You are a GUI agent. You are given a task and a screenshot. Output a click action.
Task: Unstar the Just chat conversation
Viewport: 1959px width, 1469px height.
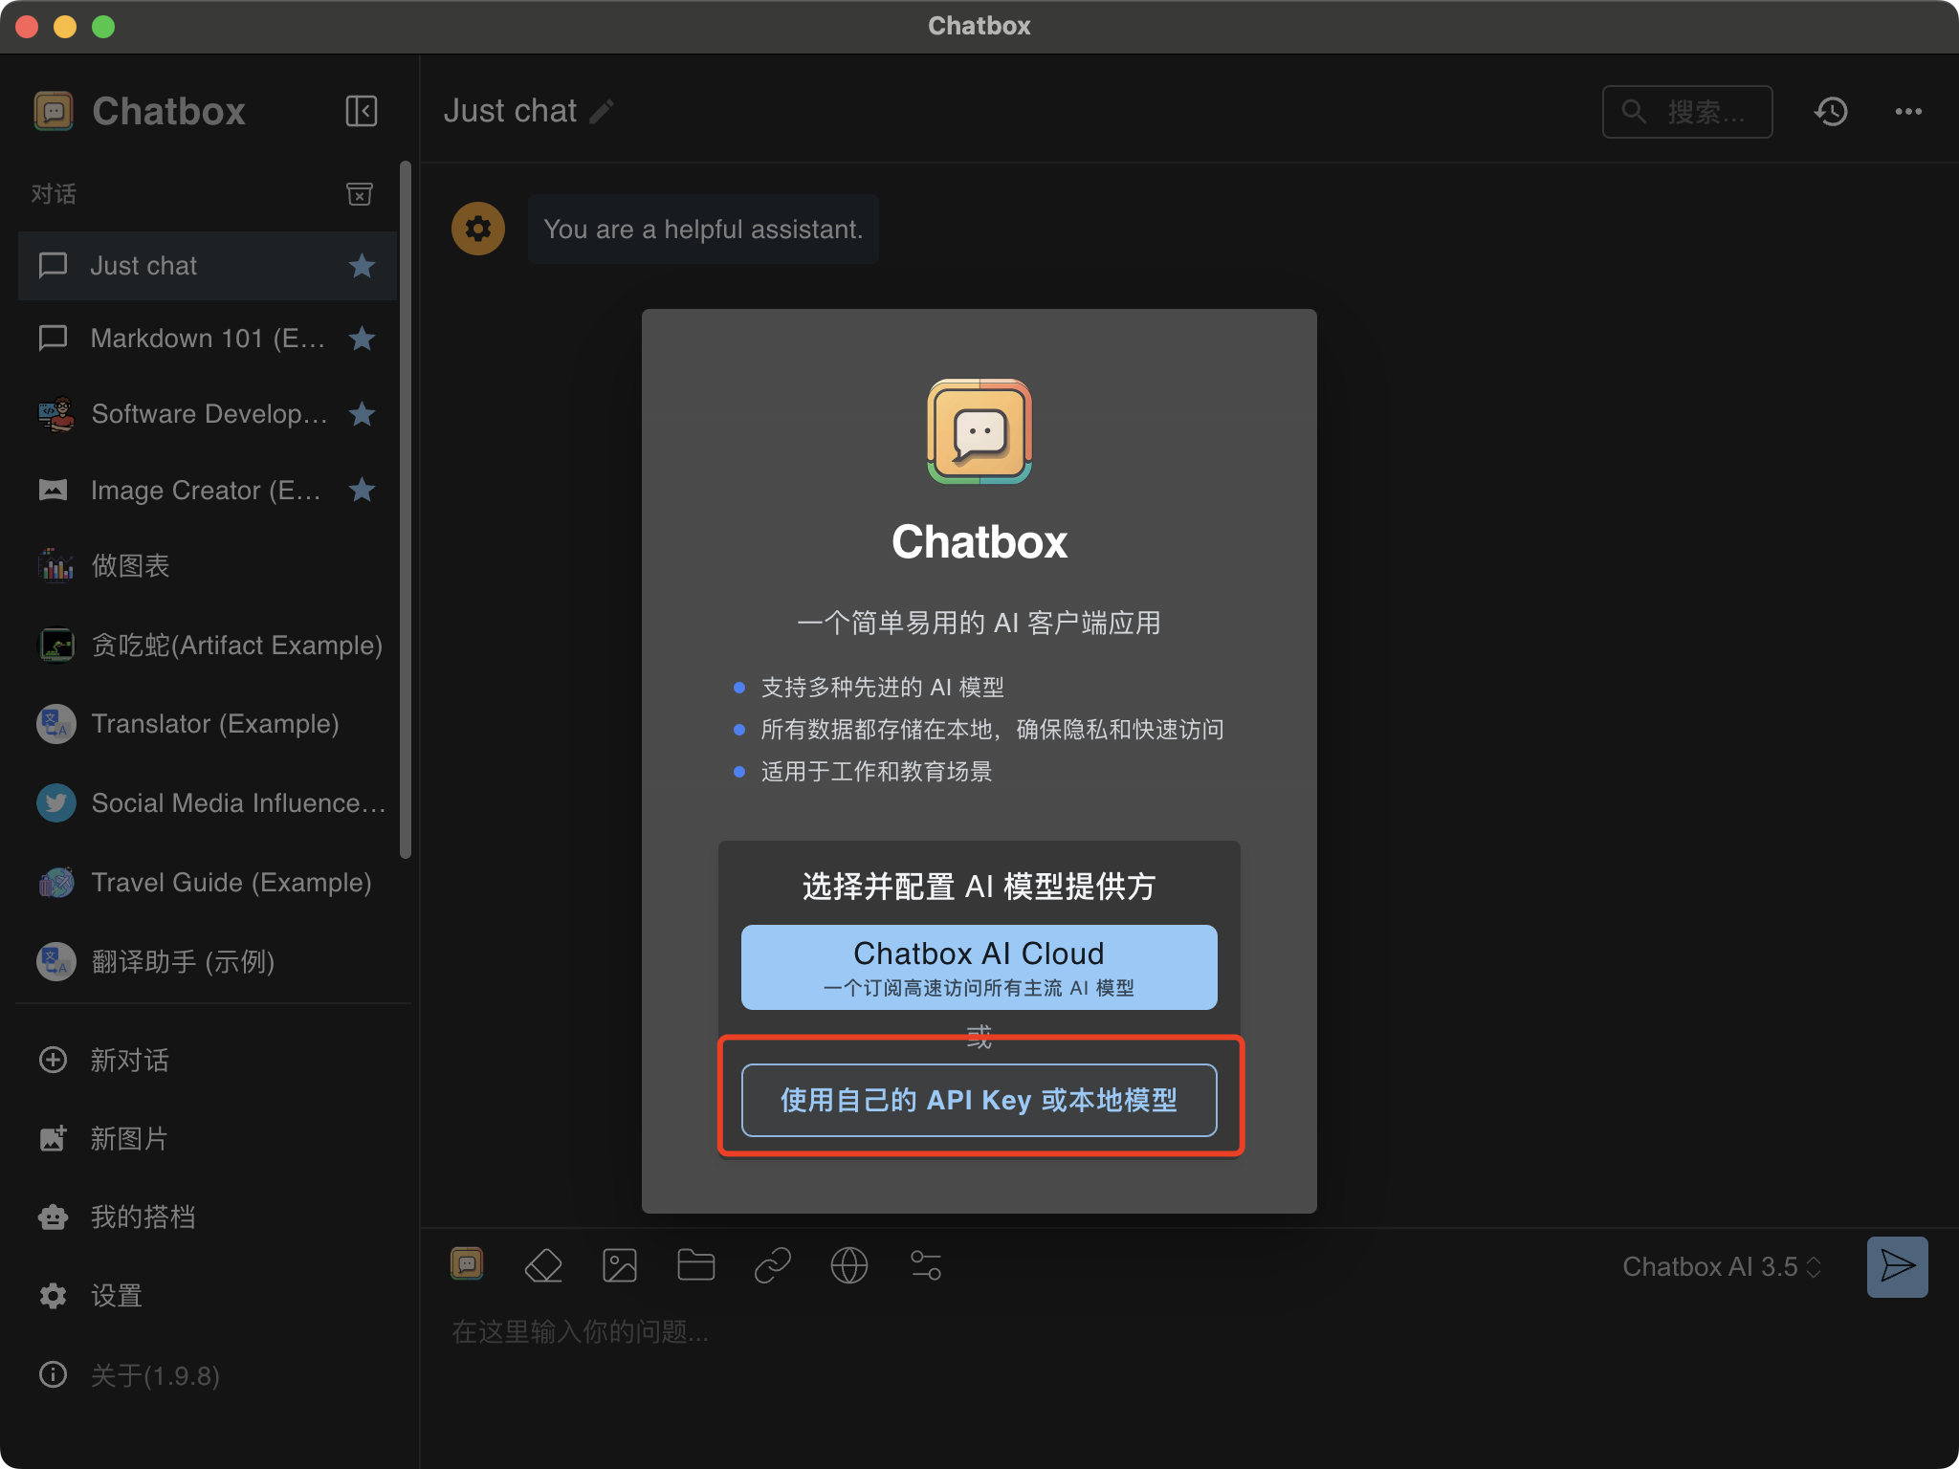coord(362,266)
